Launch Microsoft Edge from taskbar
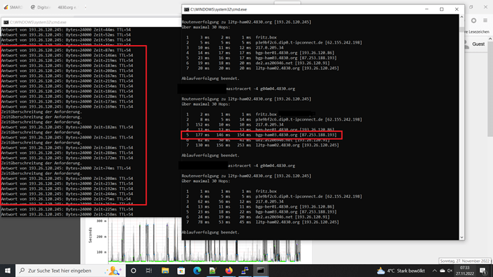The image size is (493, 277). pyautogui.click(x=197, y=271)
